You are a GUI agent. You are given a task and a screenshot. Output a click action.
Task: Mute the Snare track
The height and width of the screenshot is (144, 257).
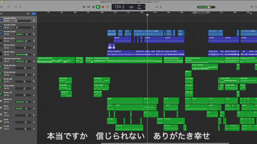pos(5,109)
